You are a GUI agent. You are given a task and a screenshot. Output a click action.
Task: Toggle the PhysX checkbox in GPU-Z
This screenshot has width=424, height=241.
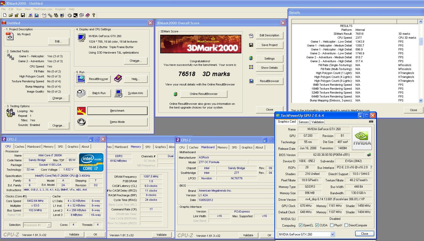[332, 225]
